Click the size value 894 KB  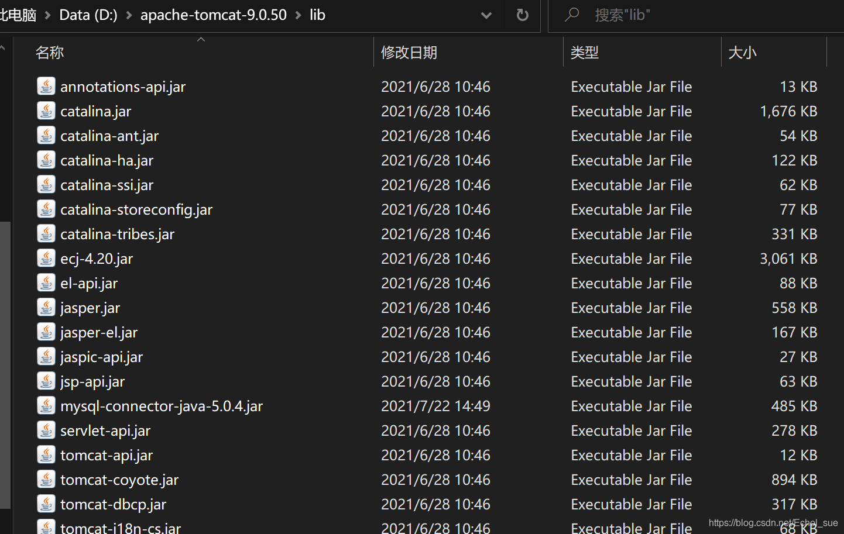coord(794,480)
